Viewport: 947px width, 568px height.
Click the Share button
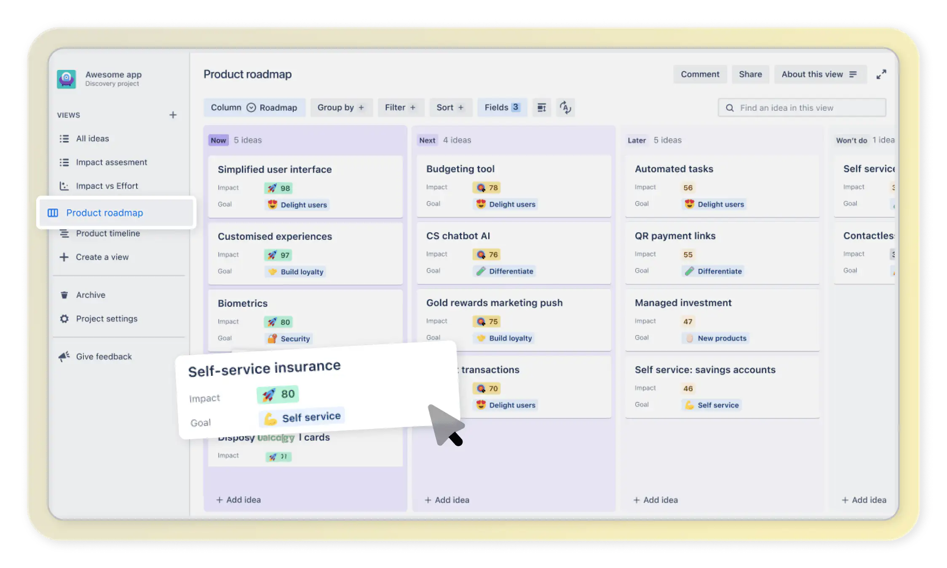click(x=750, y=74)
